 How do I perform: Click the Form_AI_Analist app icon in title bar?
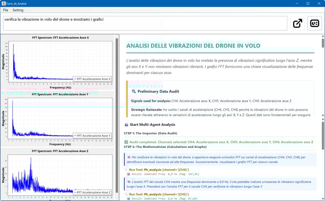(3, 3)
